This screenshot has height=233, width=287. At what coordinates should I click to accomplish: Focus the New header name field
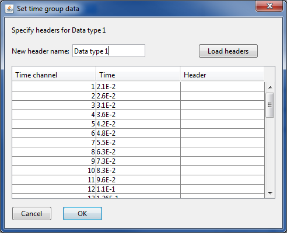(x=108, y=51)
